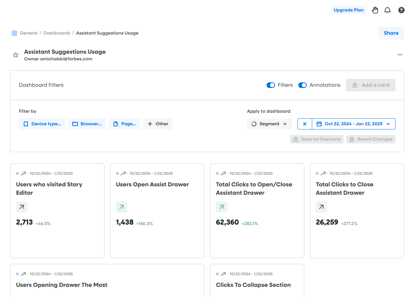Toggle the Filters switch off
Image resolution: width=414 pixels, height=297 pixels.
271,85
